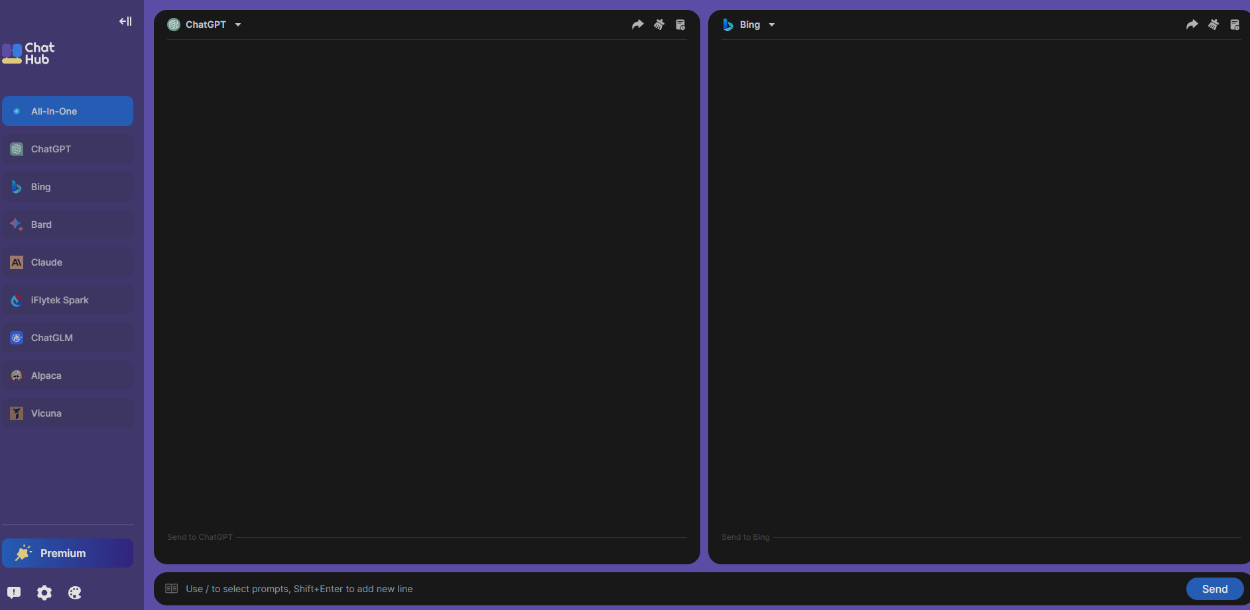Expand the Bing bot selector dropdown

772,25
